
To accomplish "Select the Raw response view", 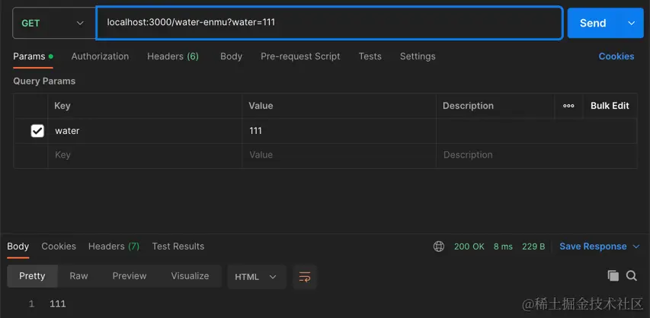I will tap(78, 276).
